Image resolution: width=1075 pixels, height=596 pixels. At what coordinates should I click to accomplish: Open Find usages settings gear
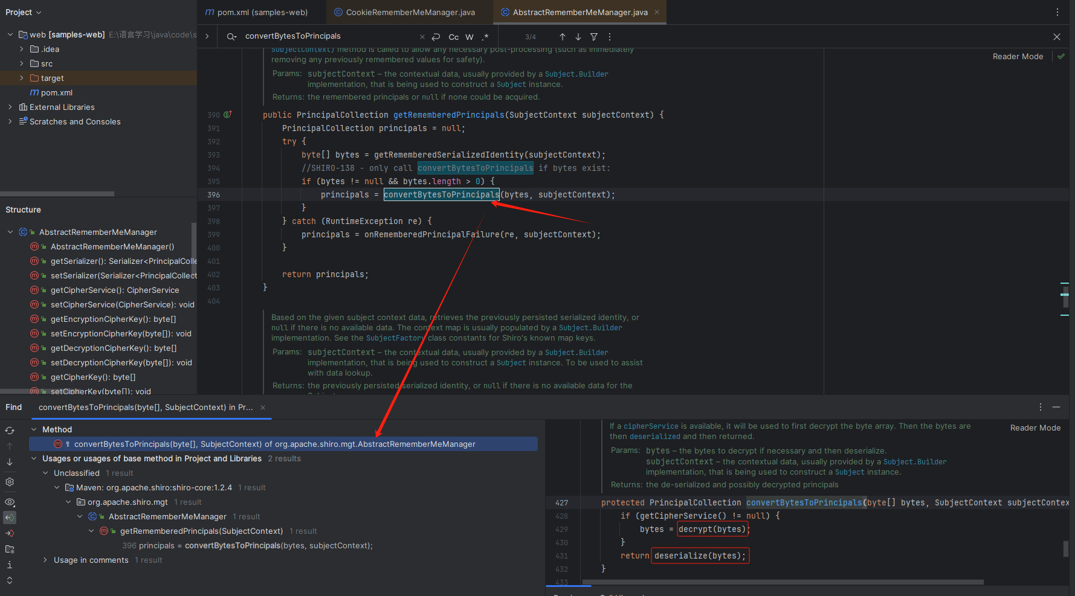[10, 482]
